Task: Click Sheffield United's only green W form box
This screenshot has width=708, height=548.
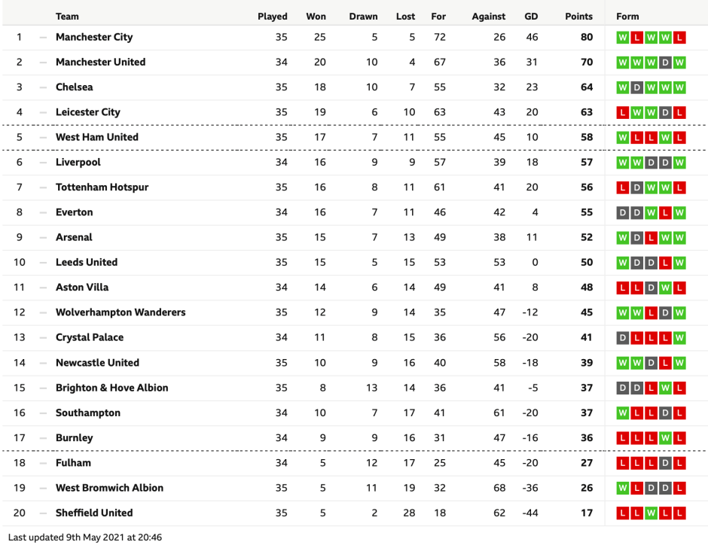Action: coord(651,513)
